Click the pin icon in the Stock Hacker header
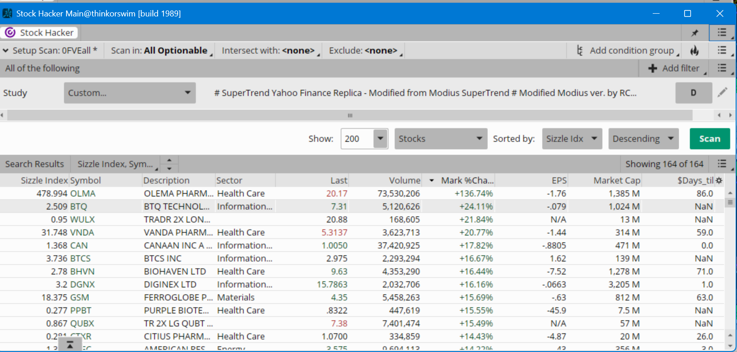Viewport: 737px width, 352px height. point(695,33)
